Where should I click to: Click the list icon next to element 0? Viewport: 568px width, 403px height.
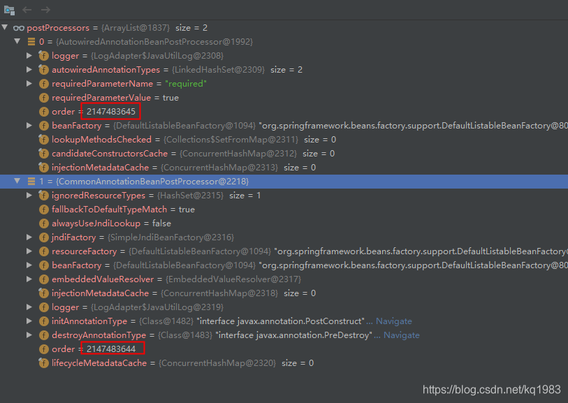click(x=31, y=41)
